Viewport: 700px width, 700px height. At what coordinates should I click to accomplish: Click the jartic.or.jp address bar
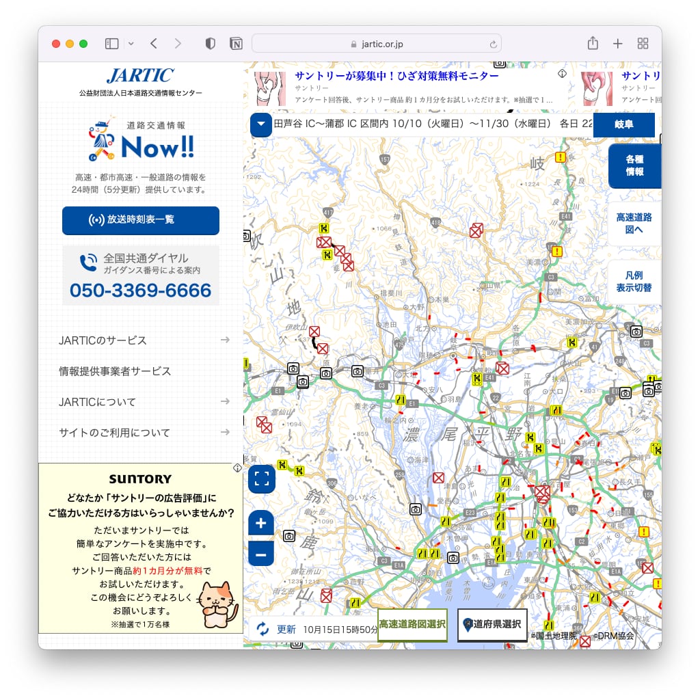(x=376, y=44)
